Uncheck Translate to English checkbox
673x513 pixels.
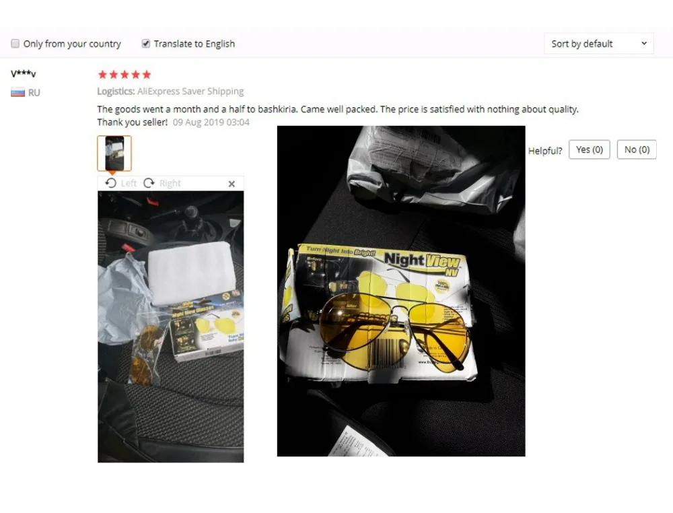[x=146, y=44]
